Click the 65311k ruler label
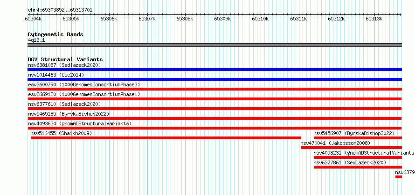Screen dimensions: 415x195 [x=299, y=19]
